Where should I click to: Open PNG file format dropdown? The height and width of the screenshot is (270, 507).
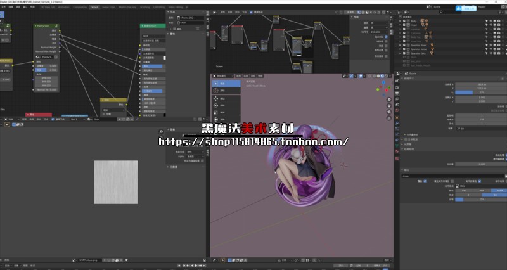coord(481,186)
